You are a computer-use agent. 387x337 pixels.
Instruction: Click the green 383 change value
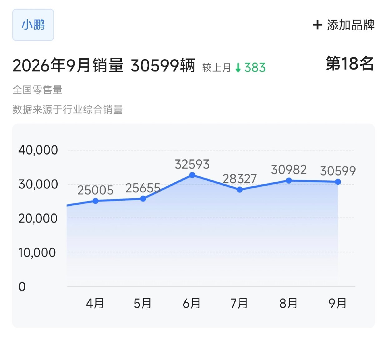[x=255, y=67]
